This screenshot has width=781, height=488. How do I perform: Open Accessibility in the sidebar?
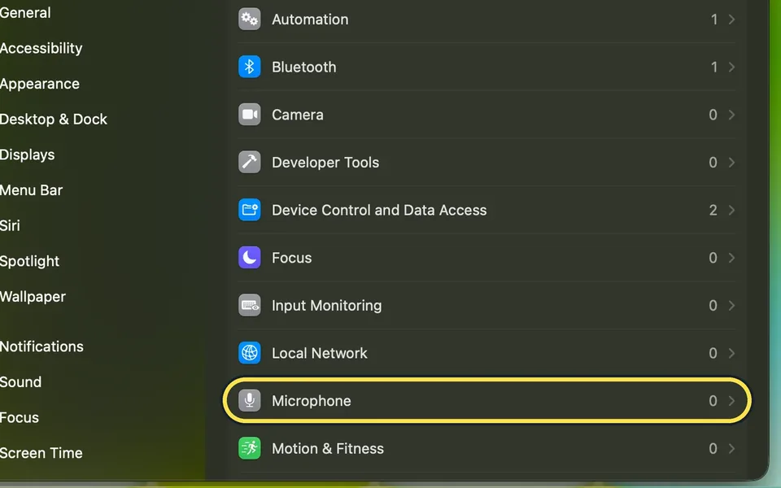click(x=41, y=48)
